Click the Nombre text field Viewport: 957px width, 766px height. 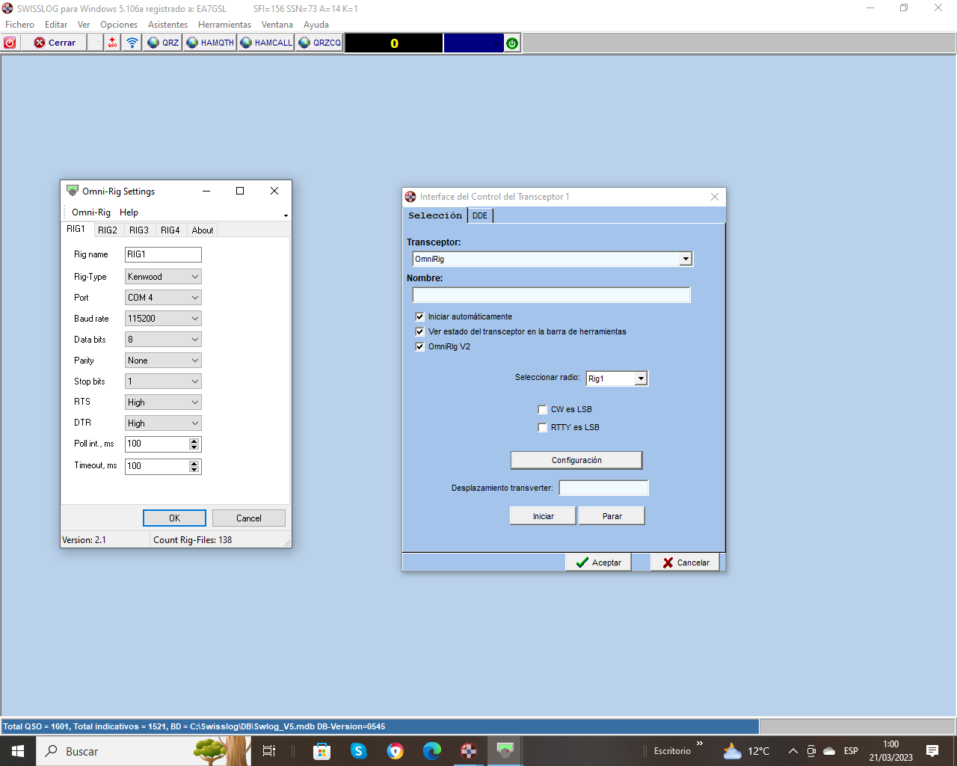click(552, 295)
